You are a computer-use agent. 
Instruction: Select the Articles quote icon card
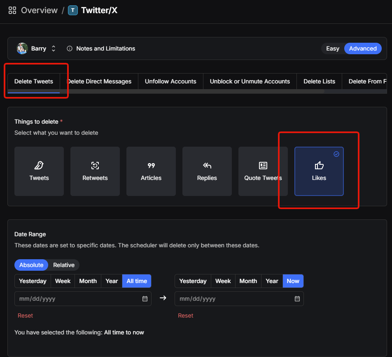(151, 171)
